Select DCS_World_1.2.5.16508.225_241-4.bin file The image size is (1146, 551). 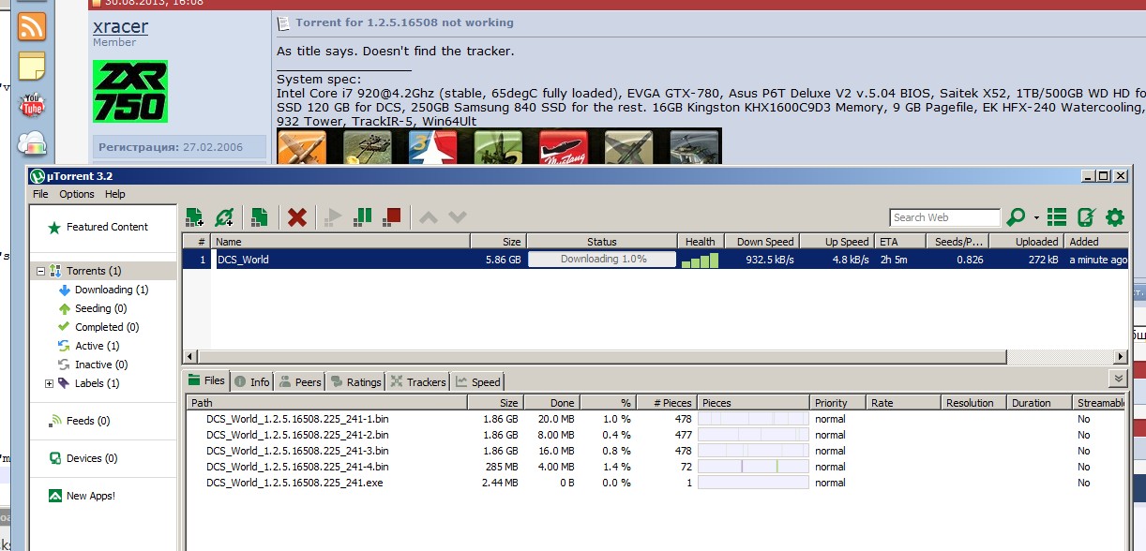coord(297,467)
